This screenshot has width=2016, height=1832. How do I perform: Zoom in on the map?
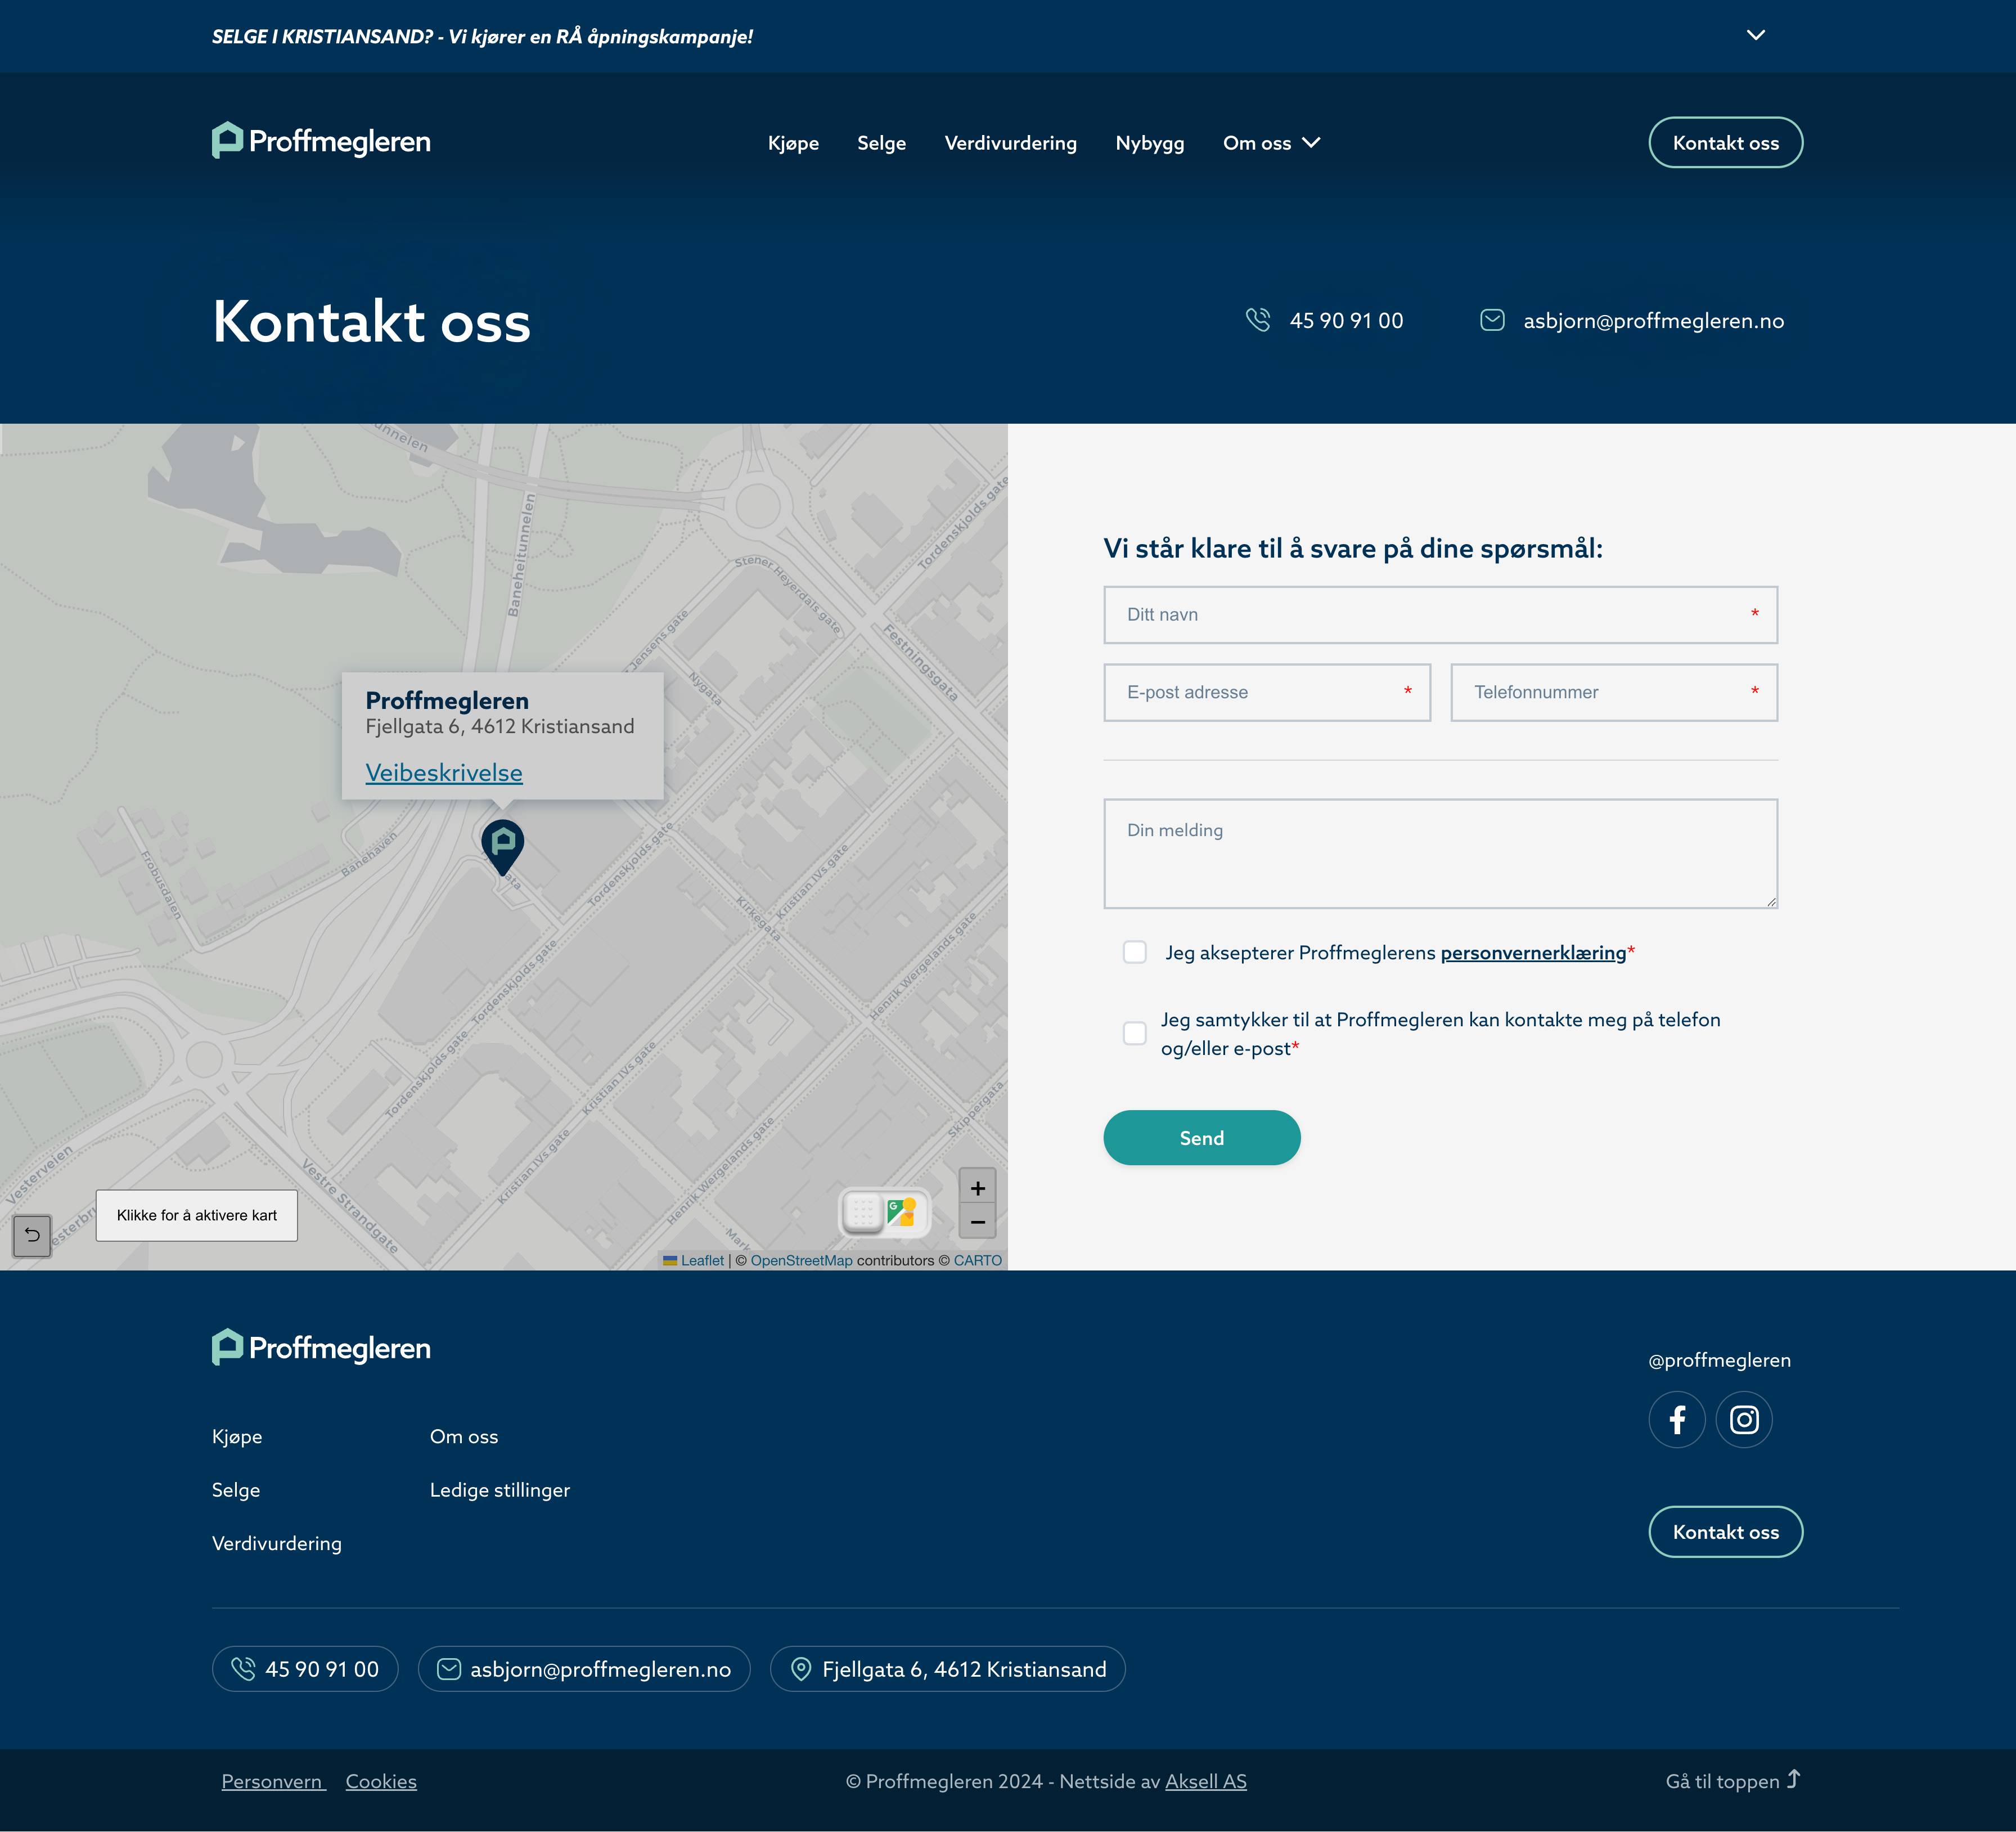(x=977, y=1188)
